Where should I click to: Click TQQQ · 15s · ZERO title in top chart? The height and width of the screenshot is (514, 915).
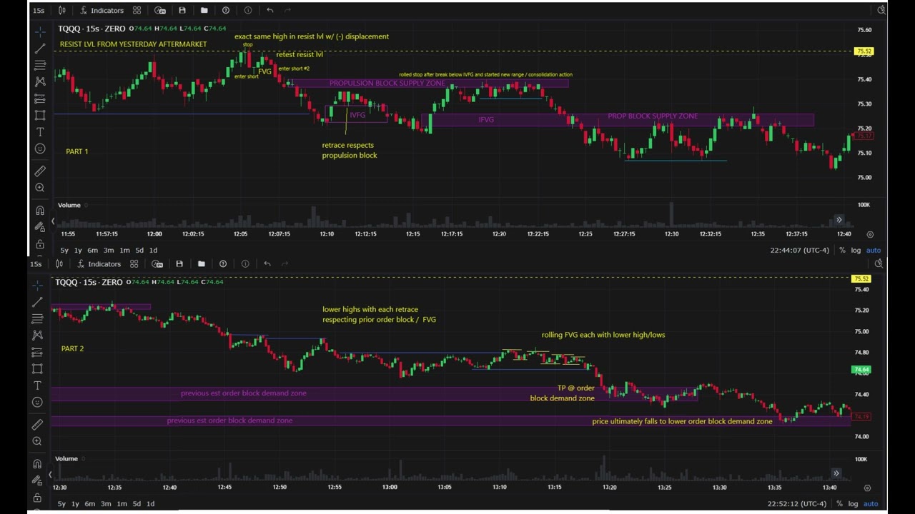(x=91, y=29)
